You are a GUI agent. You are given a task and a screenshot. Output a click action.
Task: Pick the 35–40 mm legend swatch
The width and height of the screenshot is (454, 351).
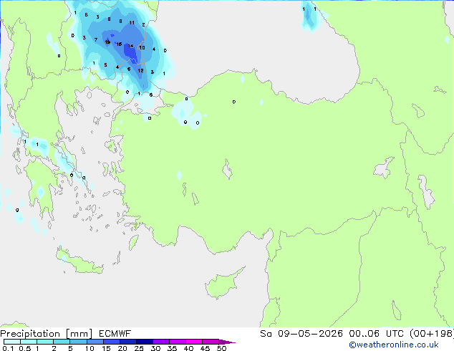[x=178, y=342]
